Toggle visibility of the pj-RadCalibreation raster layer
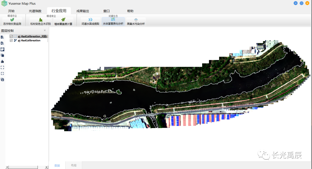This screenshot has width=312, height=169. [x=11, y=41]
